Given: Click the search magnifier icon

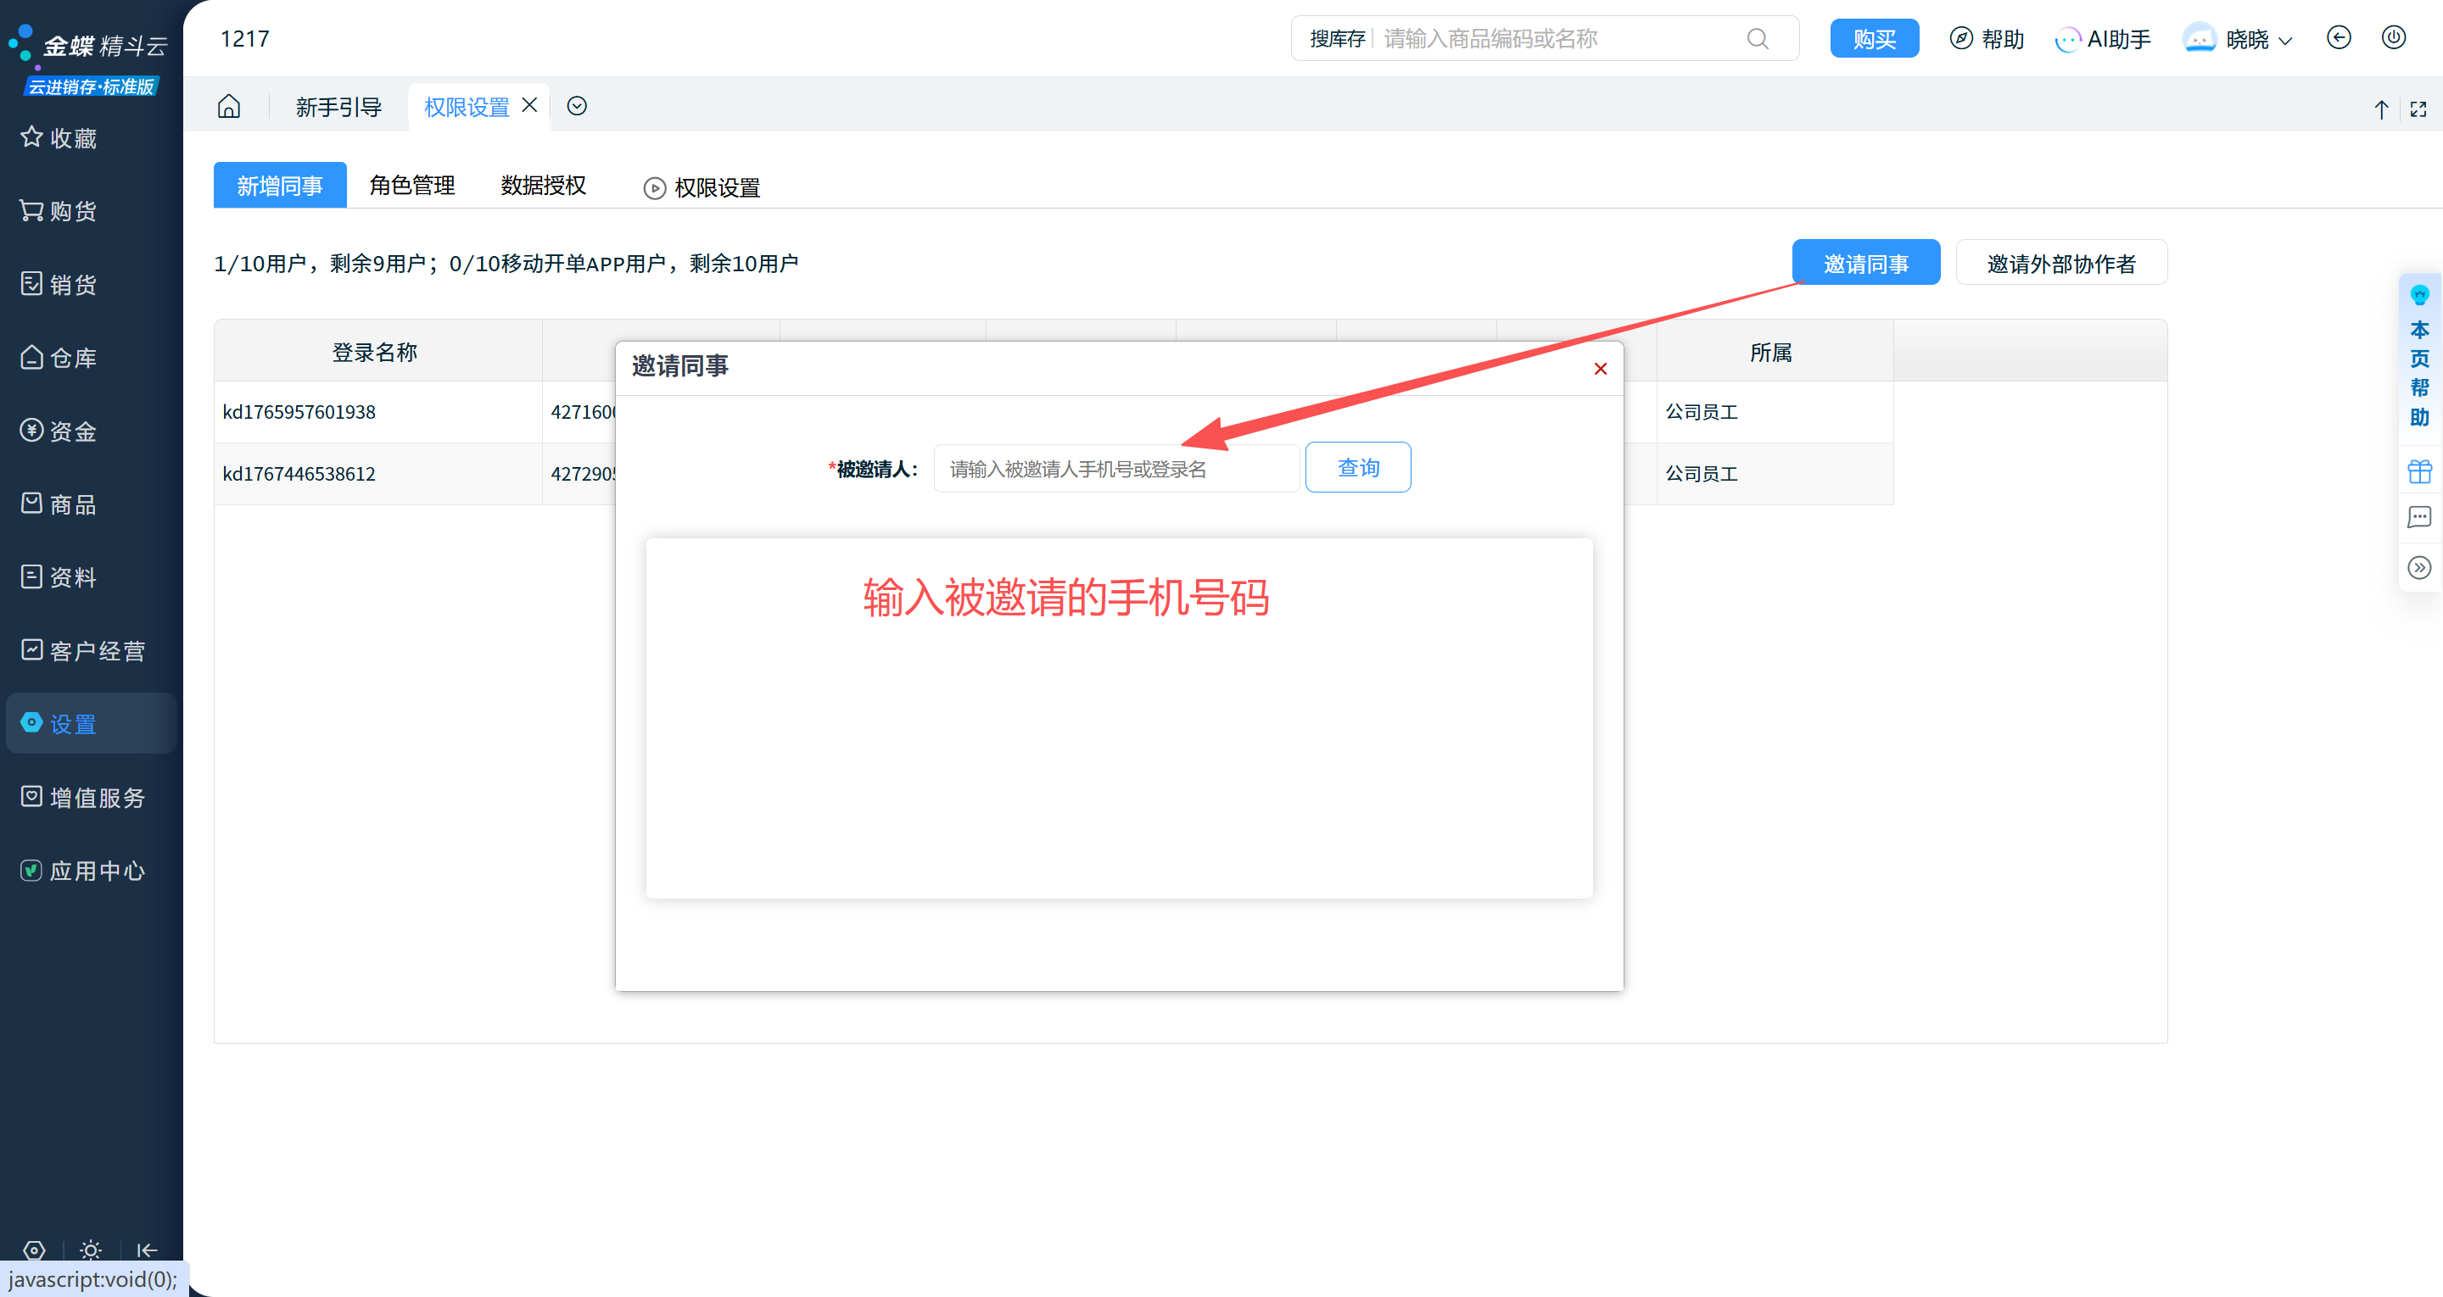Looking at the screenshot, I should [x=1758, y=39].
